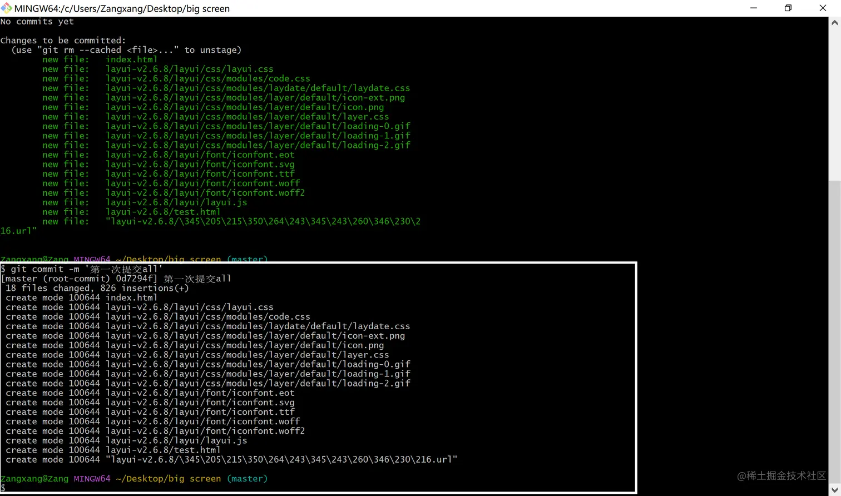
Task: Click the window title 'MINGW64:/c/Users/Zangxang/Desktop/big screen'
Action: tap(122, 8)
